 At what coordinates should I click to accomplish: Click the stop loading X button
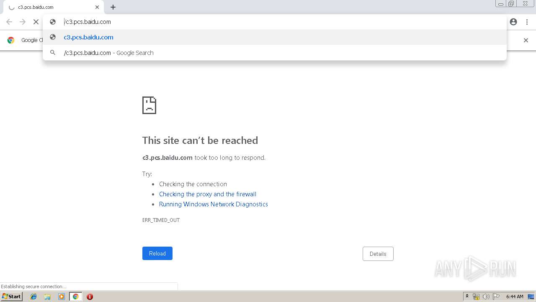36,22
